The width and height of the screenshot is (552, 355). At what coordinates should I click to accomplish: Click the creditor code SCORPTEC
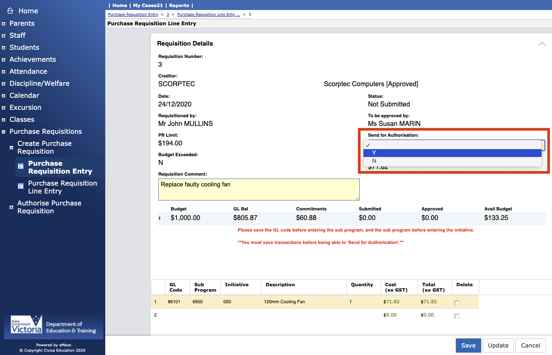point(177,84)
